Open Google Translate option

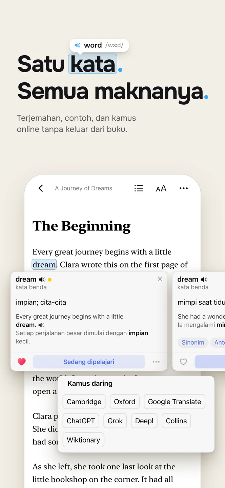175,402
